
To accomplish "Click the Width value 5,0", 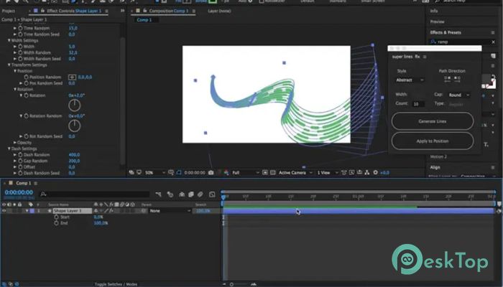I will point(72,47).
